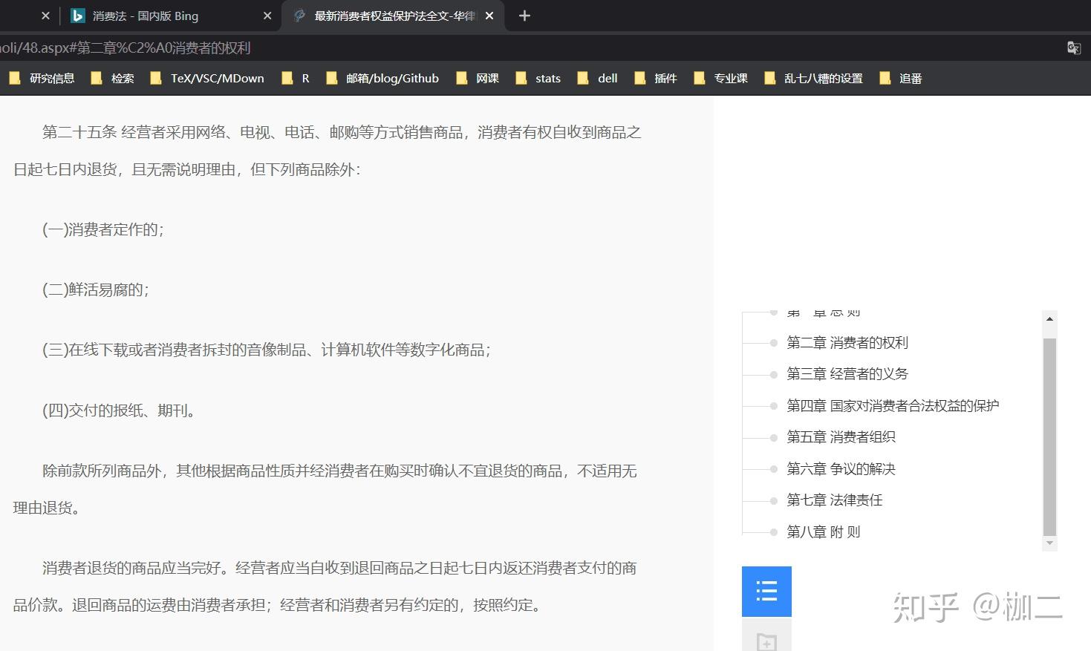Image resolution: width=1091 pixels, height=651 pixels.
Task: Open the 邮箱/blog/Github bookmark folder
Action: pos(382,78)
